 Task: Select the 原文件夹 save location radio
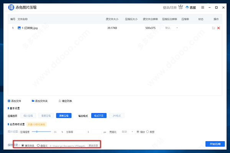pyautogui.click(x=23, y=145)
